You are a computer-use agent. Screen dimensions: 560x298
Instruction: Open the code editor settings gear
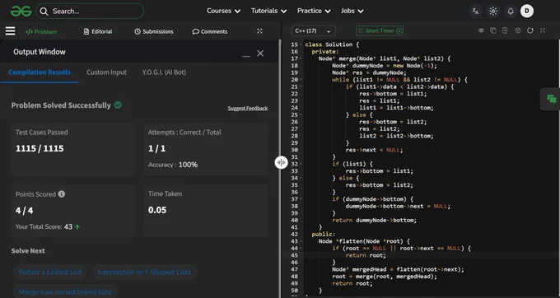517,30
